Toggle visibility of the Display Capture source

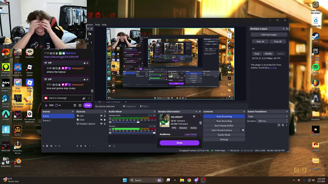tap(101, 124)
